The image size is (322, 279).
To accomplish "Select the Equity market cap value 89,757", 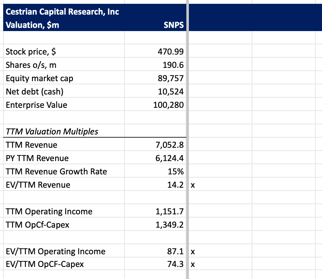I will click(171, 78).
